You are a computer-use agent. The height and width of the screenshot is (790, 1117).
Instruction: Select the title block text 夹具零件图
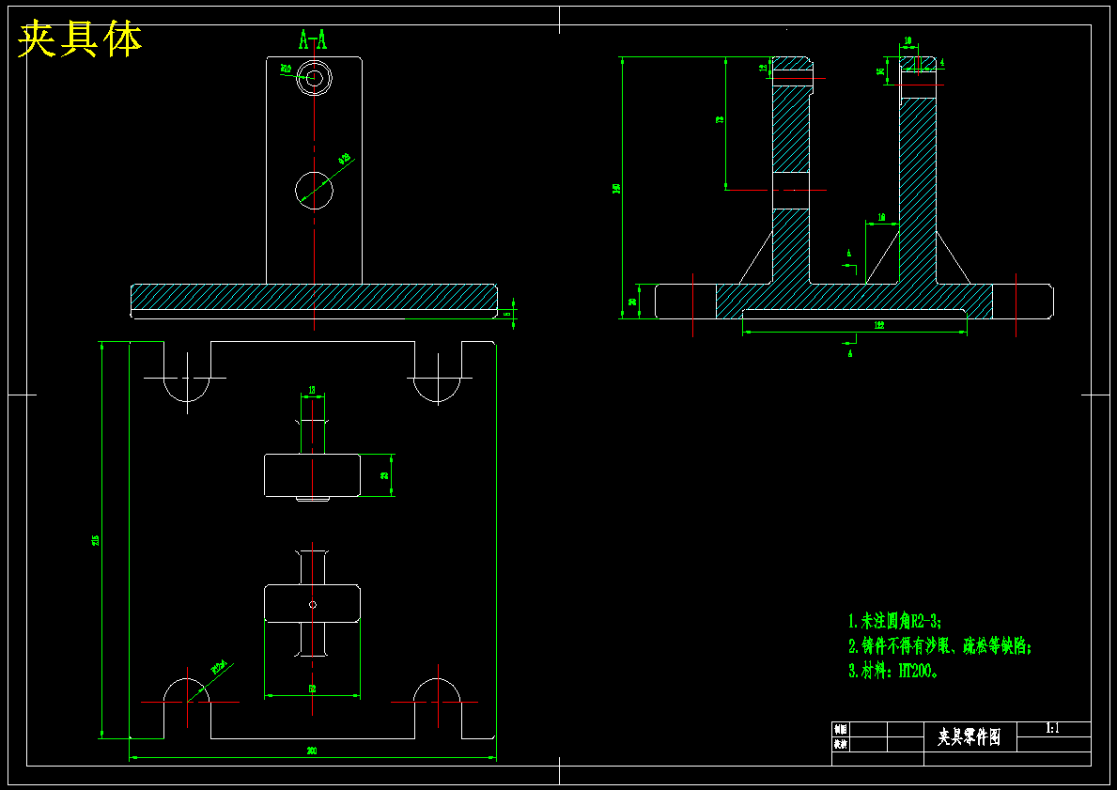969,737
